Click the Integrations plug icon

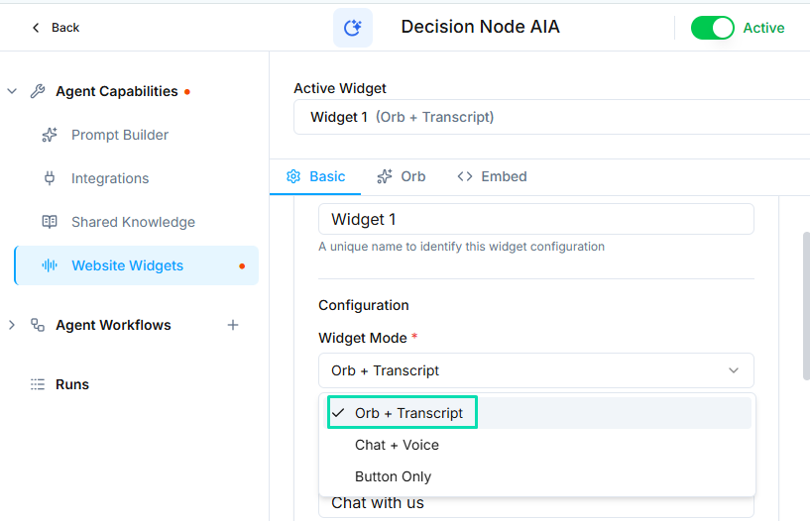point(50,178)
